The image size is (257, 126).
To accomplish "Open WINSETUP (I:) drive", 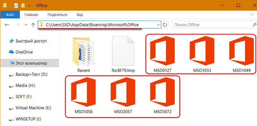I will 25,119.
